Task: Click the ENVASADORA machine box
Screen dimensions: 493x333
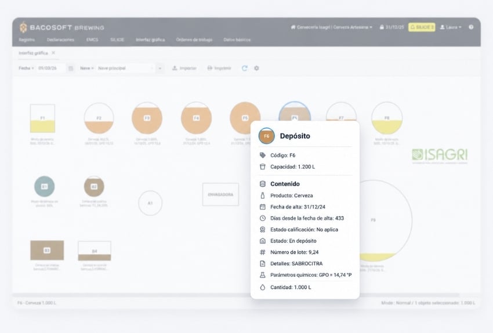Action: [220, 194]
